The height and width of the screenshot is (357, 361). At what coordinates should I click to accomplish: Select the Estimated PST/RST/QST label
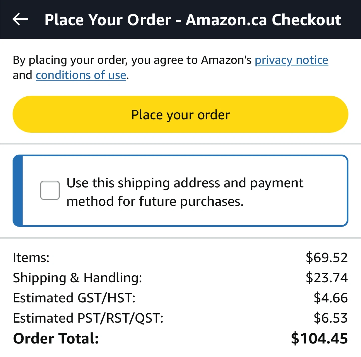pyautogui.click(x=88, y=318)
